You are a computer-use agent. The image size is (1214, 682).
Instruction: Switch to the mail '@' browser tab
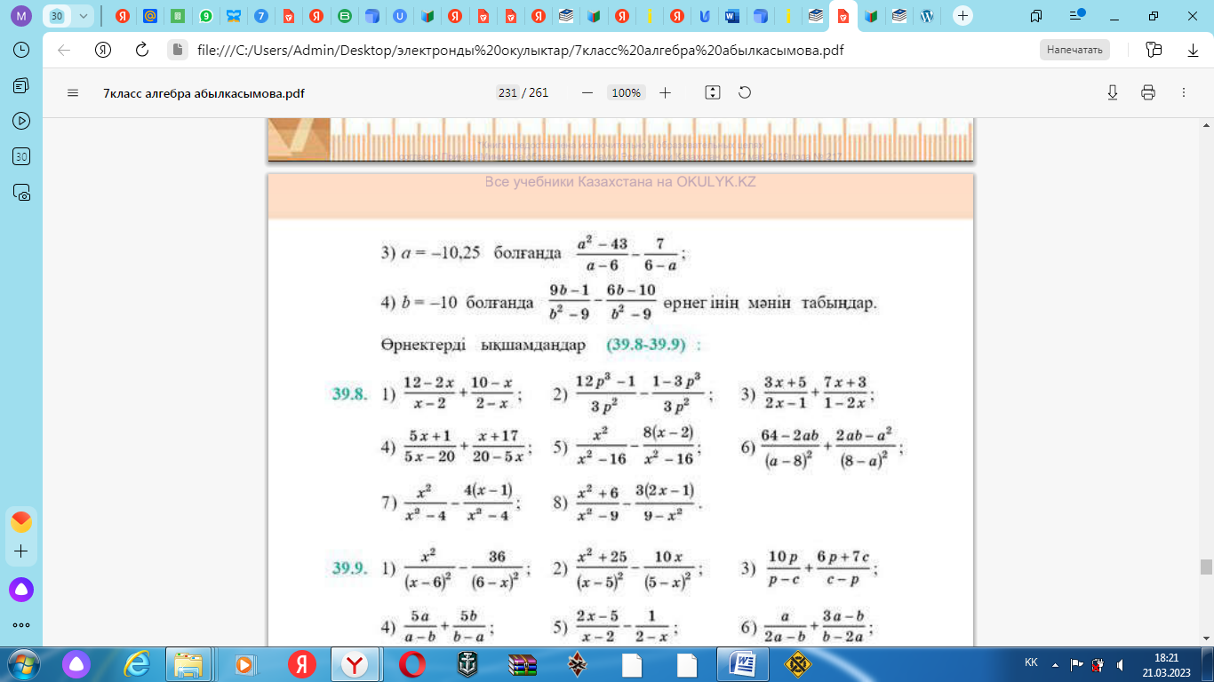click(150, 16)
